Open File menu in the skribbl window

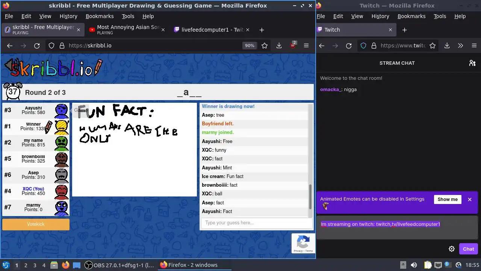pyautogui.click(x=9, y=16)
